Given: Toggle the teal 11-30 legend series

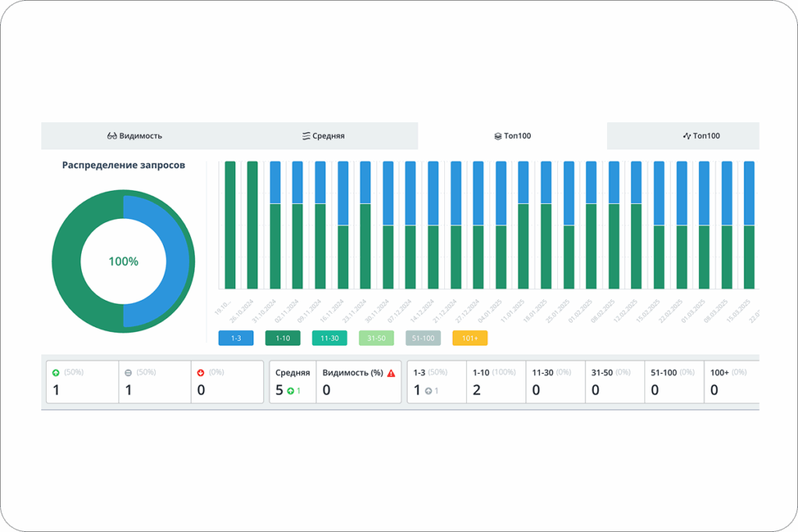Looking at the screenshot, I should click(x=330, y=338).
